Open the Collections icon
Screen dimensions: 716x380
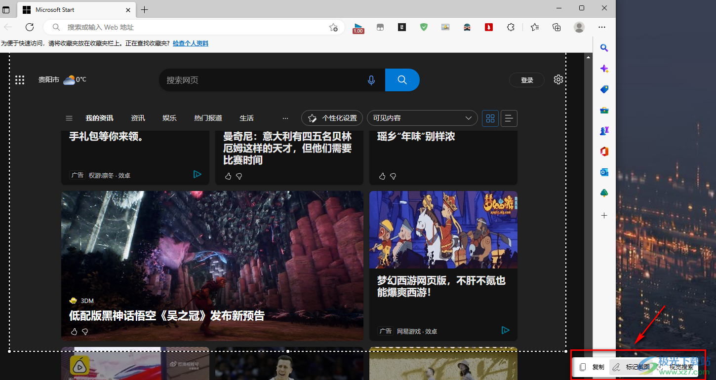557,27
